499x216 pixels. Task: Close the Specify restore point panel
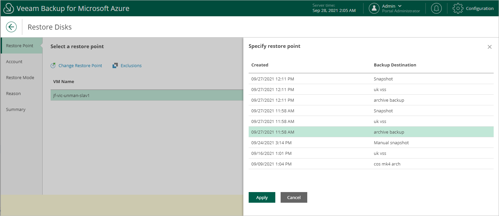[x=489, y=47]
